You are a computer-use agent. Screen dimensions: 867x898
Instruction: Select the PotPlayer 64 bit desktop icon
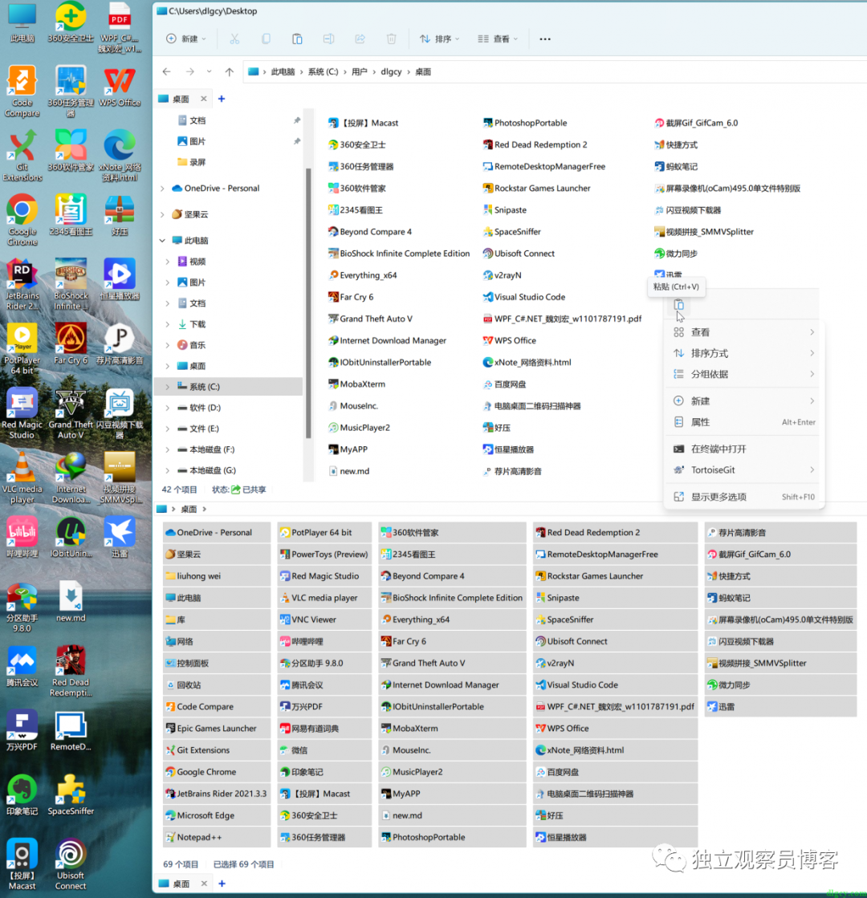(22, 349)
